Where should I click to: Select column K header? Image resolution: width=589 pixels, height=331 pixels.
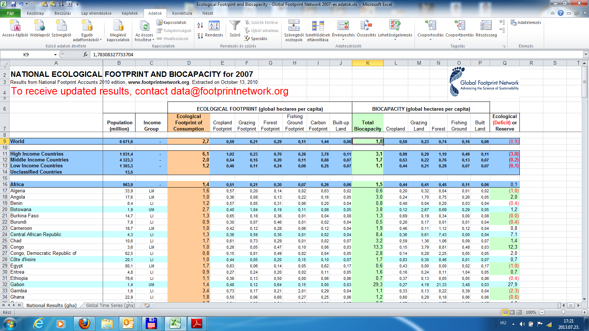pos(368,63)
